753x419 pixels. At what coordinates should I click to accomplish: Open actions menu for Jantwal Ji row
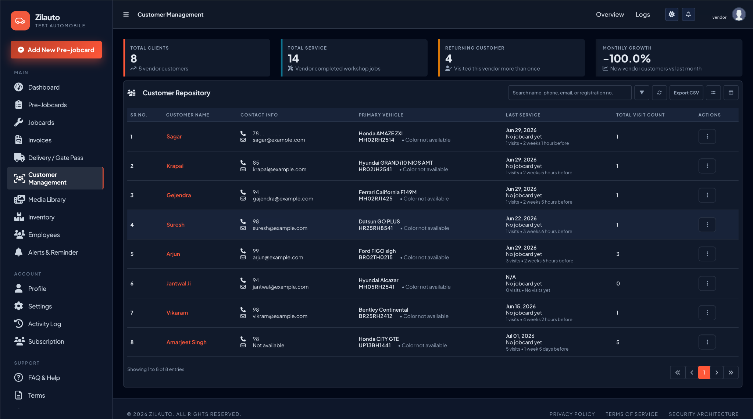point(707,283)
